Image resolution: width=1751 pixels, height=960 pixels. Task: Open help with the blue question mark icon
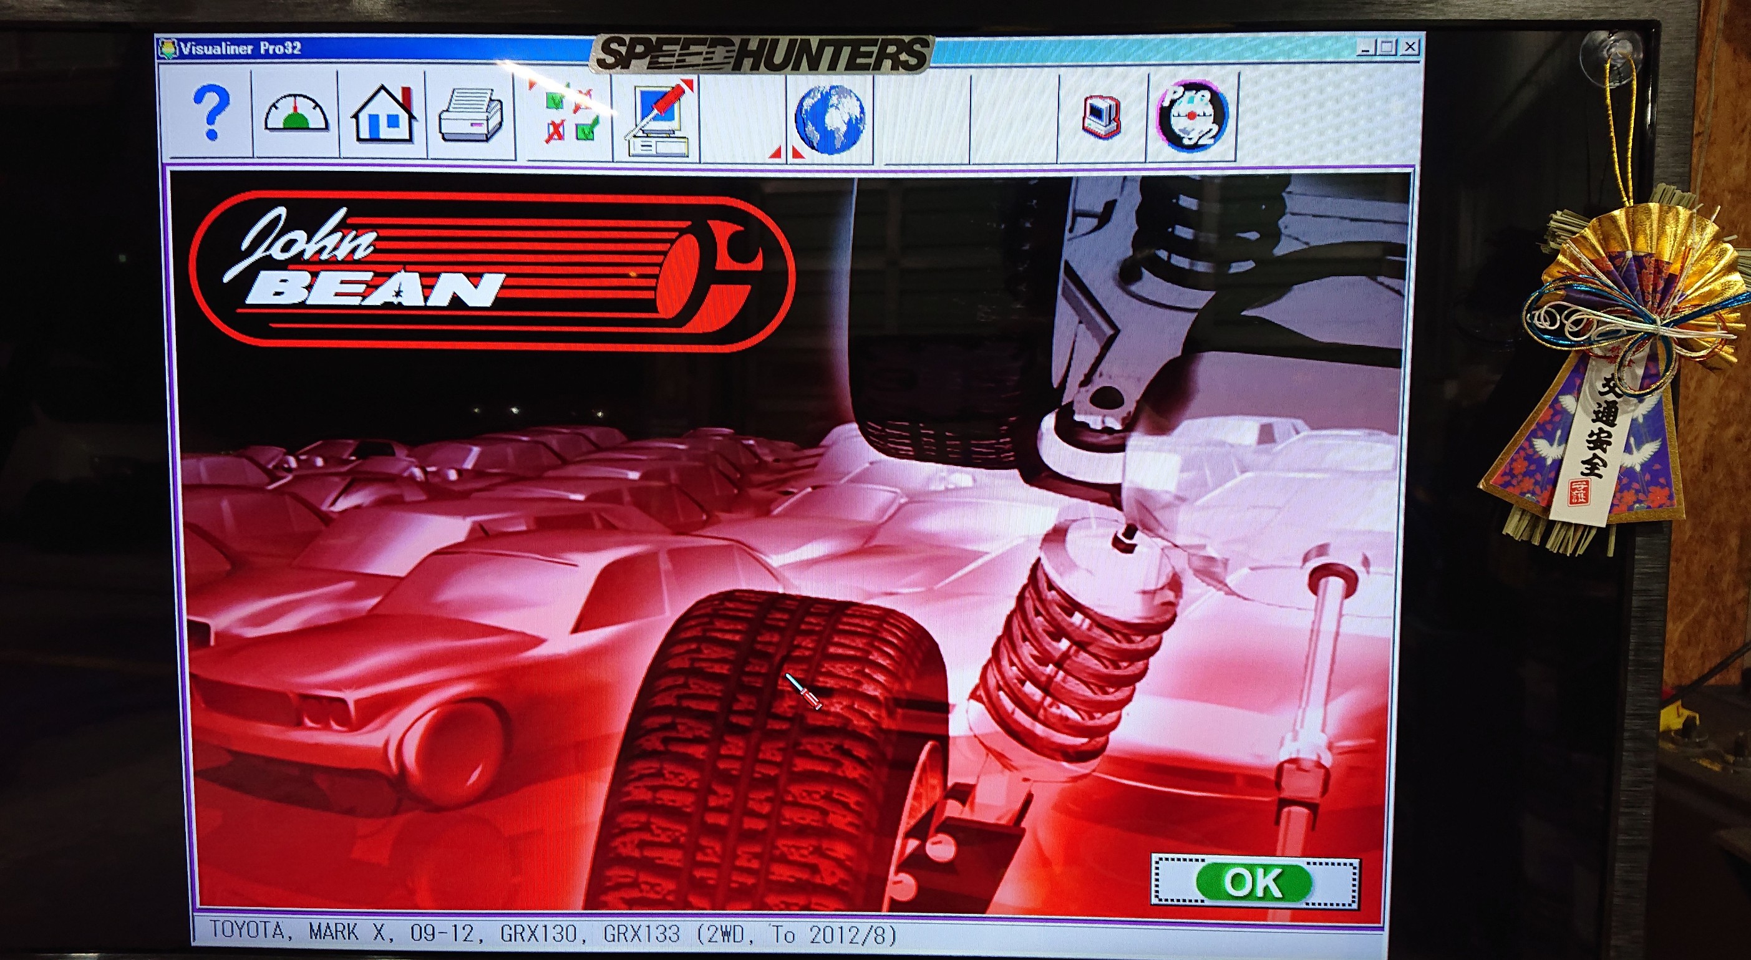211,113
